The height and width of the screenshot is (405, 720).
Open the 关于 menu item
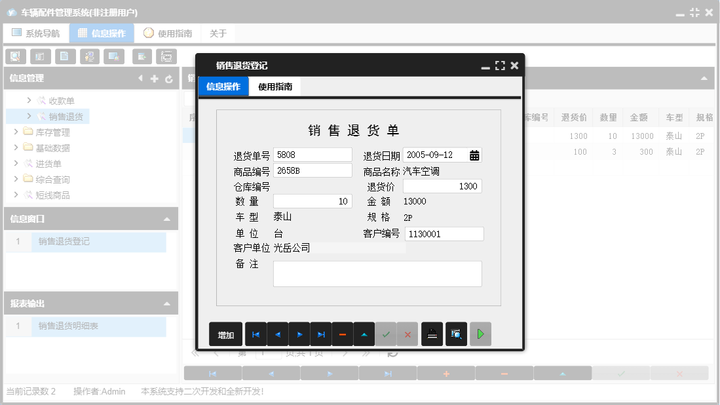[218, 32]
